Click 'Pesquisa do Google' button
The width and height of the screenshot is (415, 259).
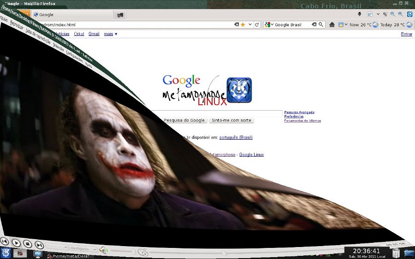click(x=184, y=120)
